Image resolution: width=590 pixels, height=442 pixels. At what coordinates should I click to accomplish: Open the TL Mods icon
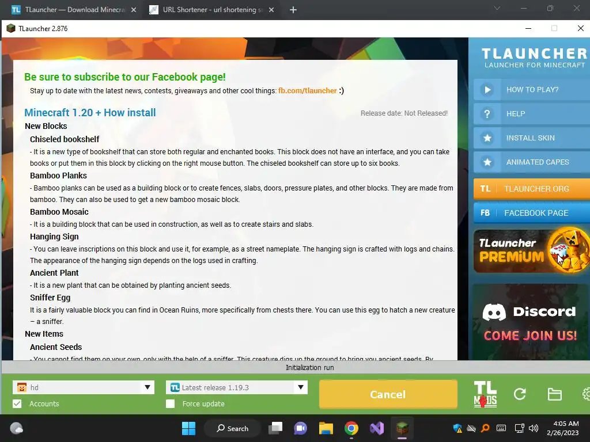485,394
